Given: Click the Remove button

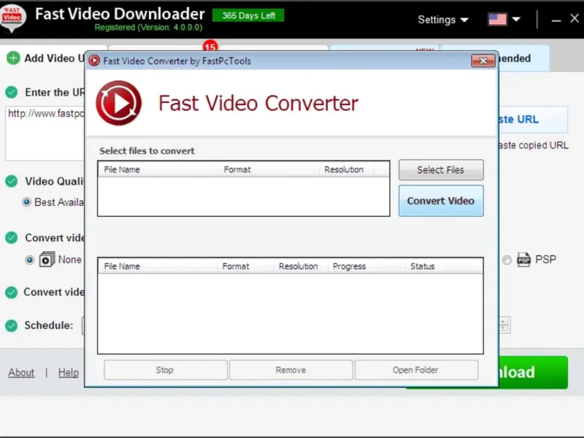Looking at the screenshot, I should (x=291, y=370).
